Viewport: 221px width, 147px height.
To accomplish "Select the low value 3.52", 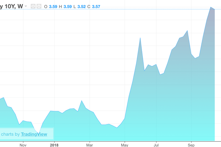I will (x=81, y=7).
